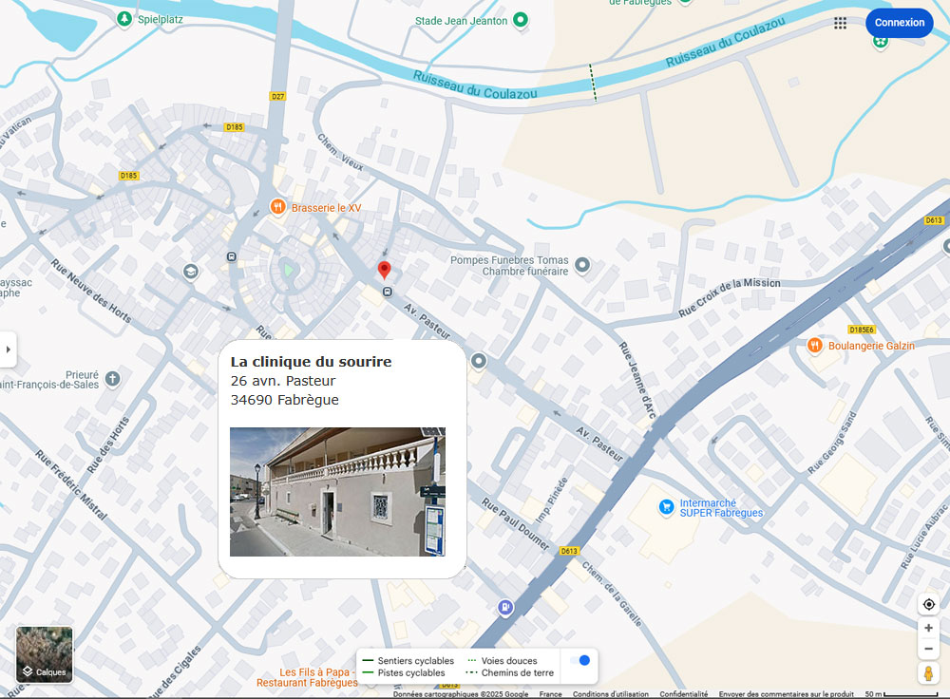Screen dimensions: 950x699
Task: Open the Calques layers switcher
Action: 45,655
